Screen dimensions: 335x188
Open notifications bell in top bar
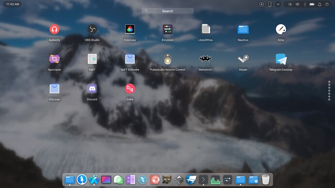click(x=319, y=4)
